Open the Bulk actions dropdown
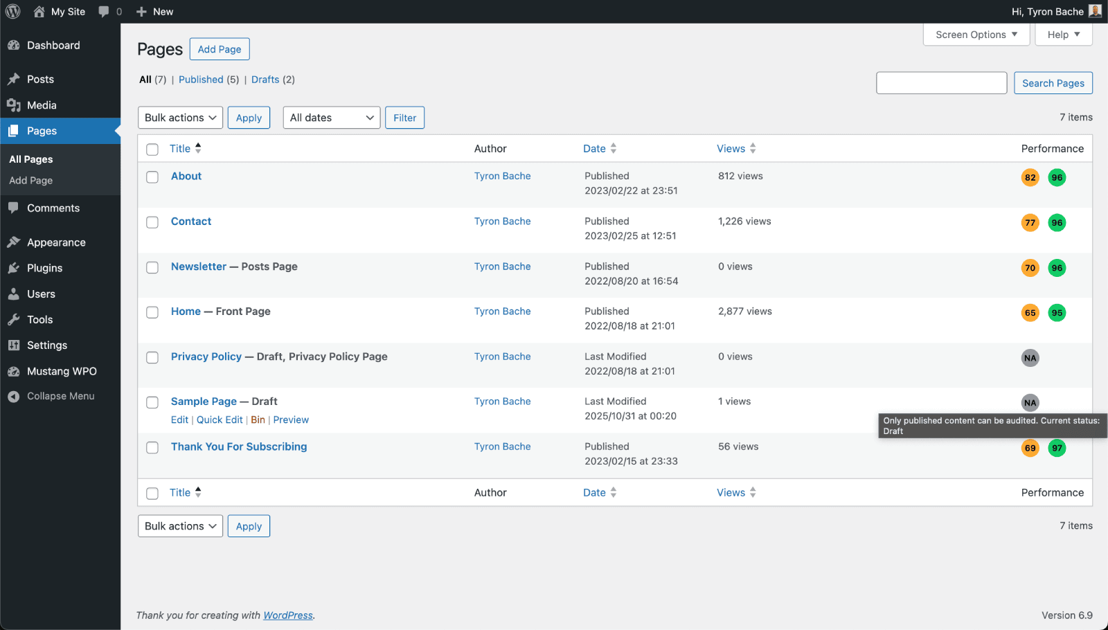This screenshot has height=630, width=1108. (179, 117)
